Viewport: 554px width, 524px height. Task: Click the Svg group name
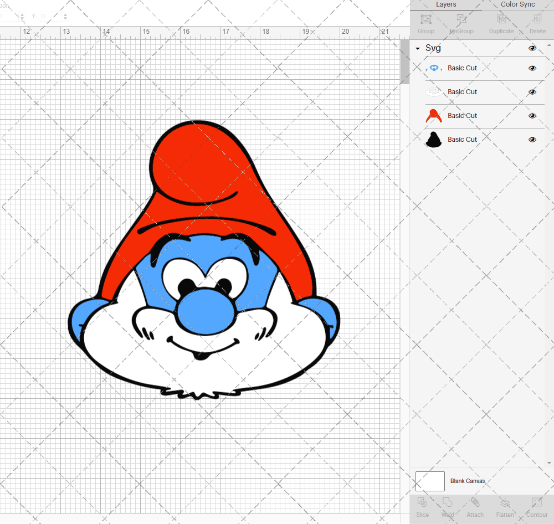433,48
